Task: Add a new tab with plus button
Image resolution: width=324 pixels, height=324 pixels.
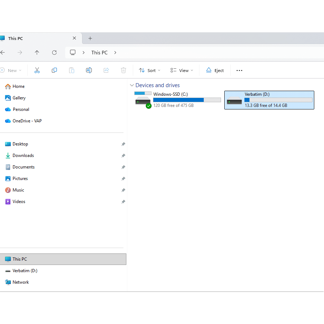Action: [x=90, y=38]
